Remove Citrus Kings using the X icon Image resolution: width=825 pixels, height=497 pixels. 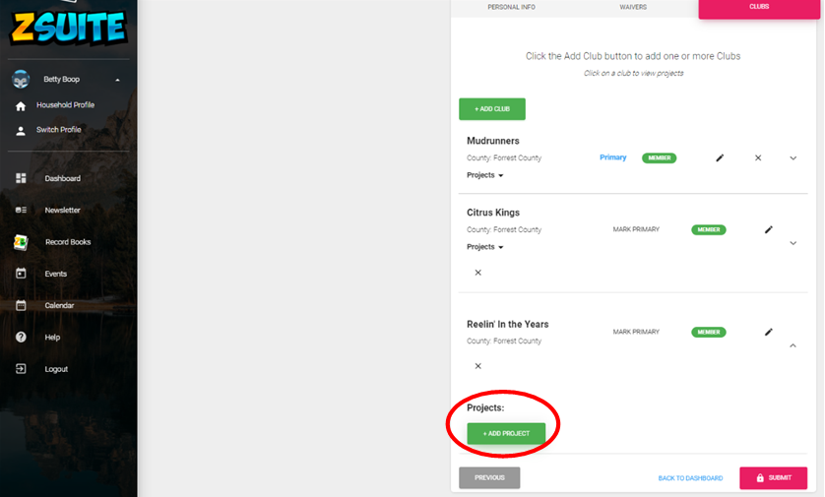(x=477, y=273)
